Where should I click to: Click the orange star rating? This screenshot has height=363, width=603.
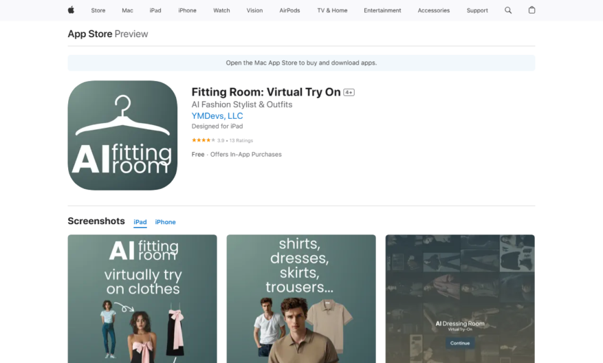click(204, 140)
